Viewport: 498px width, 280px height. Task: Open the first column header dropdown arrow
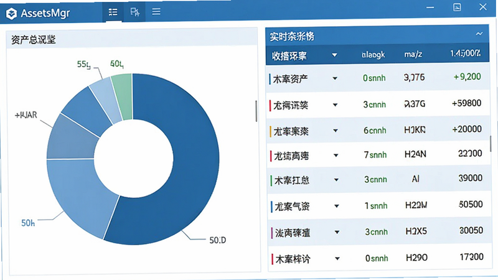click(334, 55)
